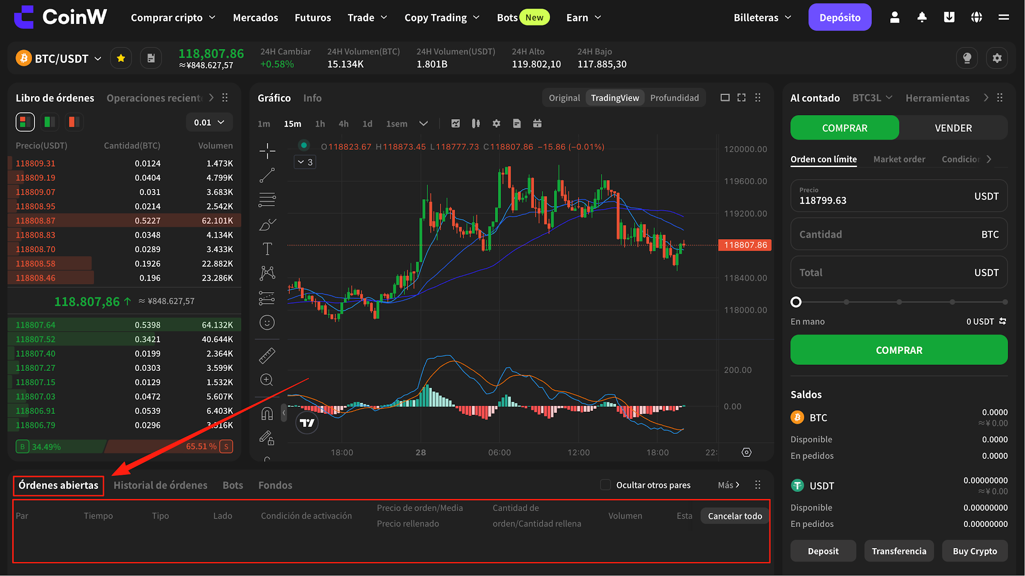Click the order amount percentage slider handle

tap(796, 302)
